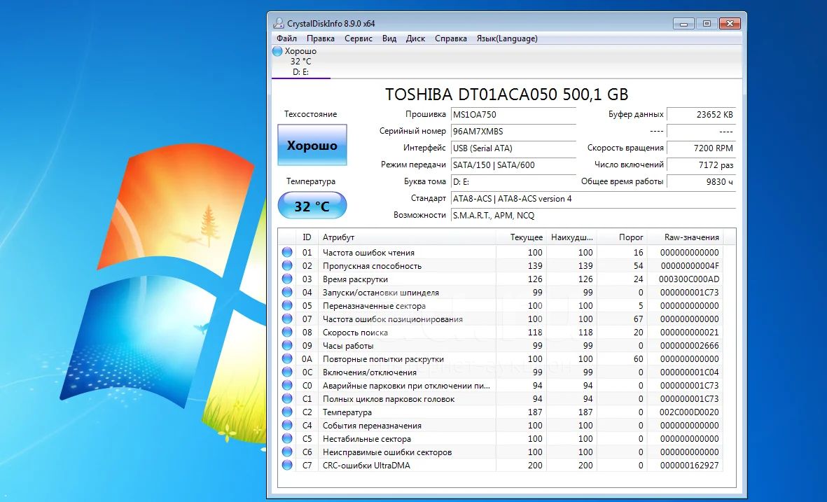The width and height of the screenshot is (827, 502).
Task: Select the Переназначенные сектора row text
Action: [x=374, y=306]
